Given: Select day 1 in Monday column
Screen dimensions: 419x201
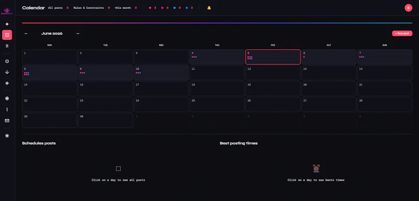Looking at the screenshot, I should pos(49,57).
